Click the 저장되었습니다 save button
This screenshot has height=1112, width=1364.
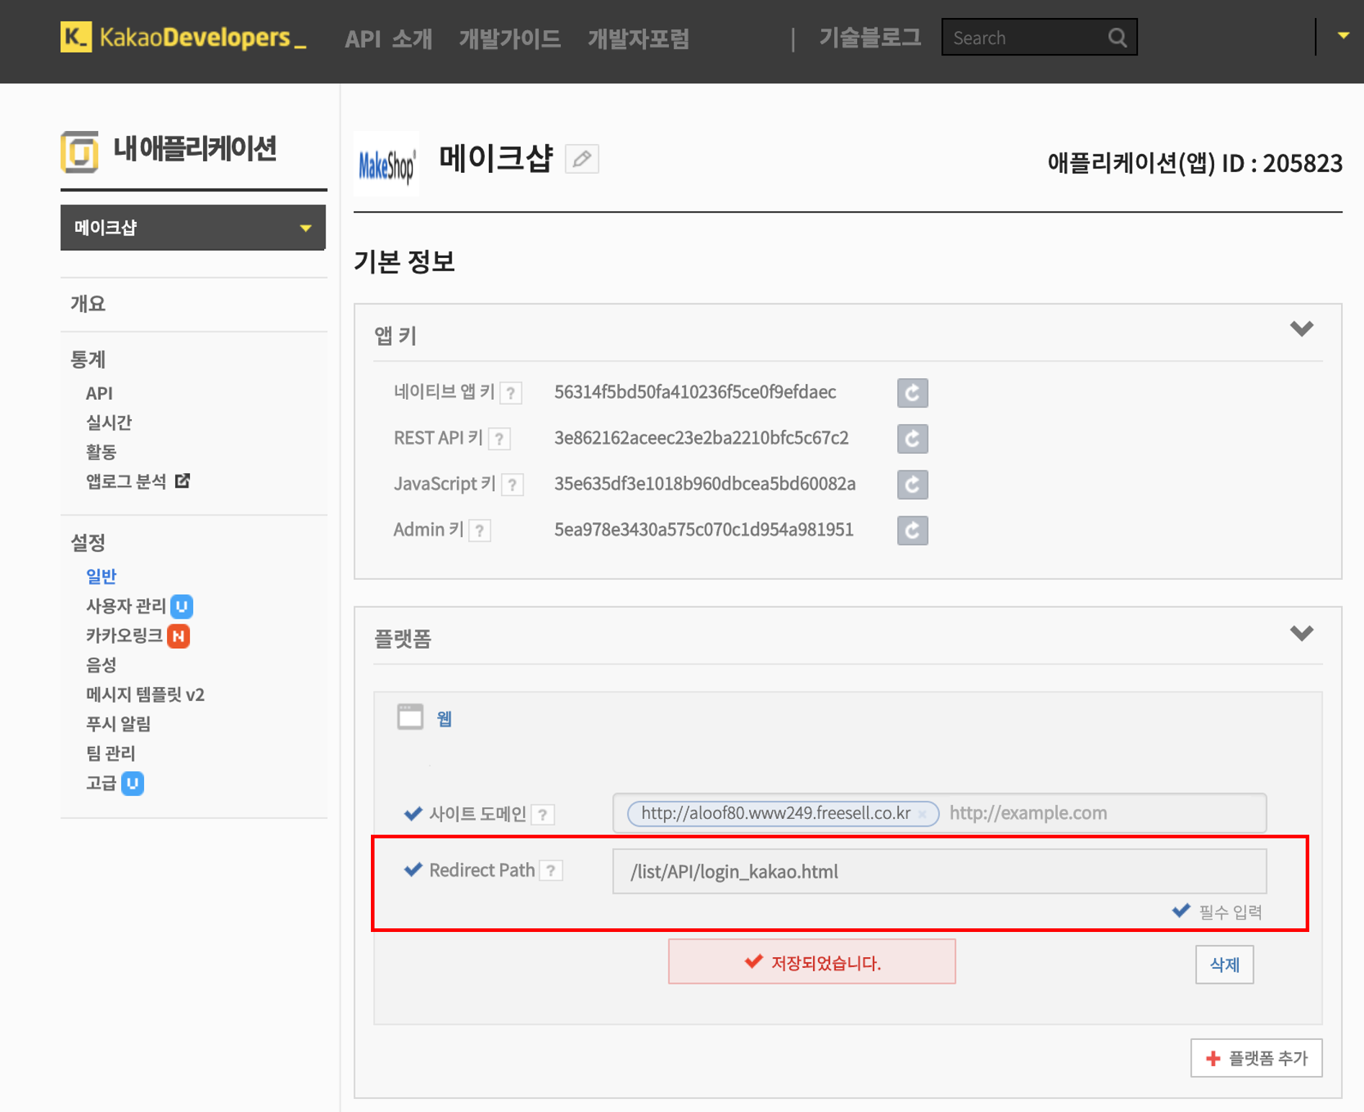pyautogui.click(x=812, y=961)
